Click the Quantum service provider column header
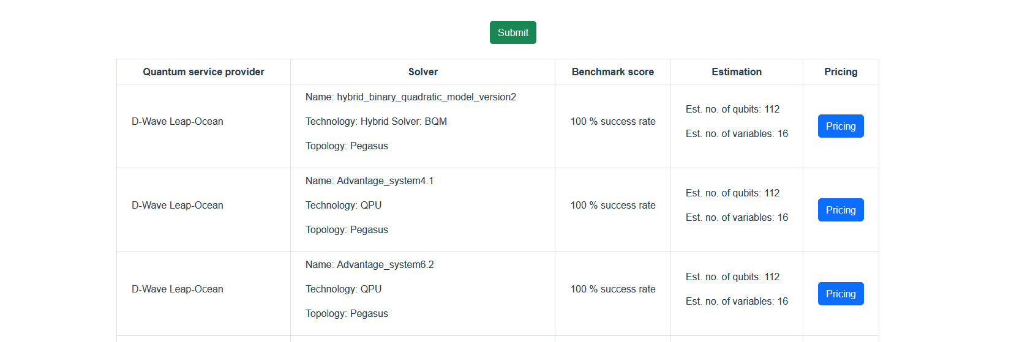The height and width of the screenshot is (342, 1025). point(203,72)
